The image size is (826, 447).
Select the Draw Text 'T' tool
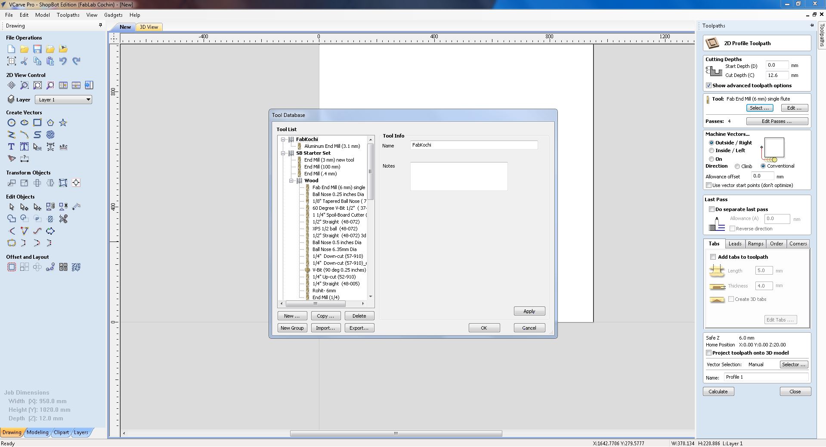12,147
